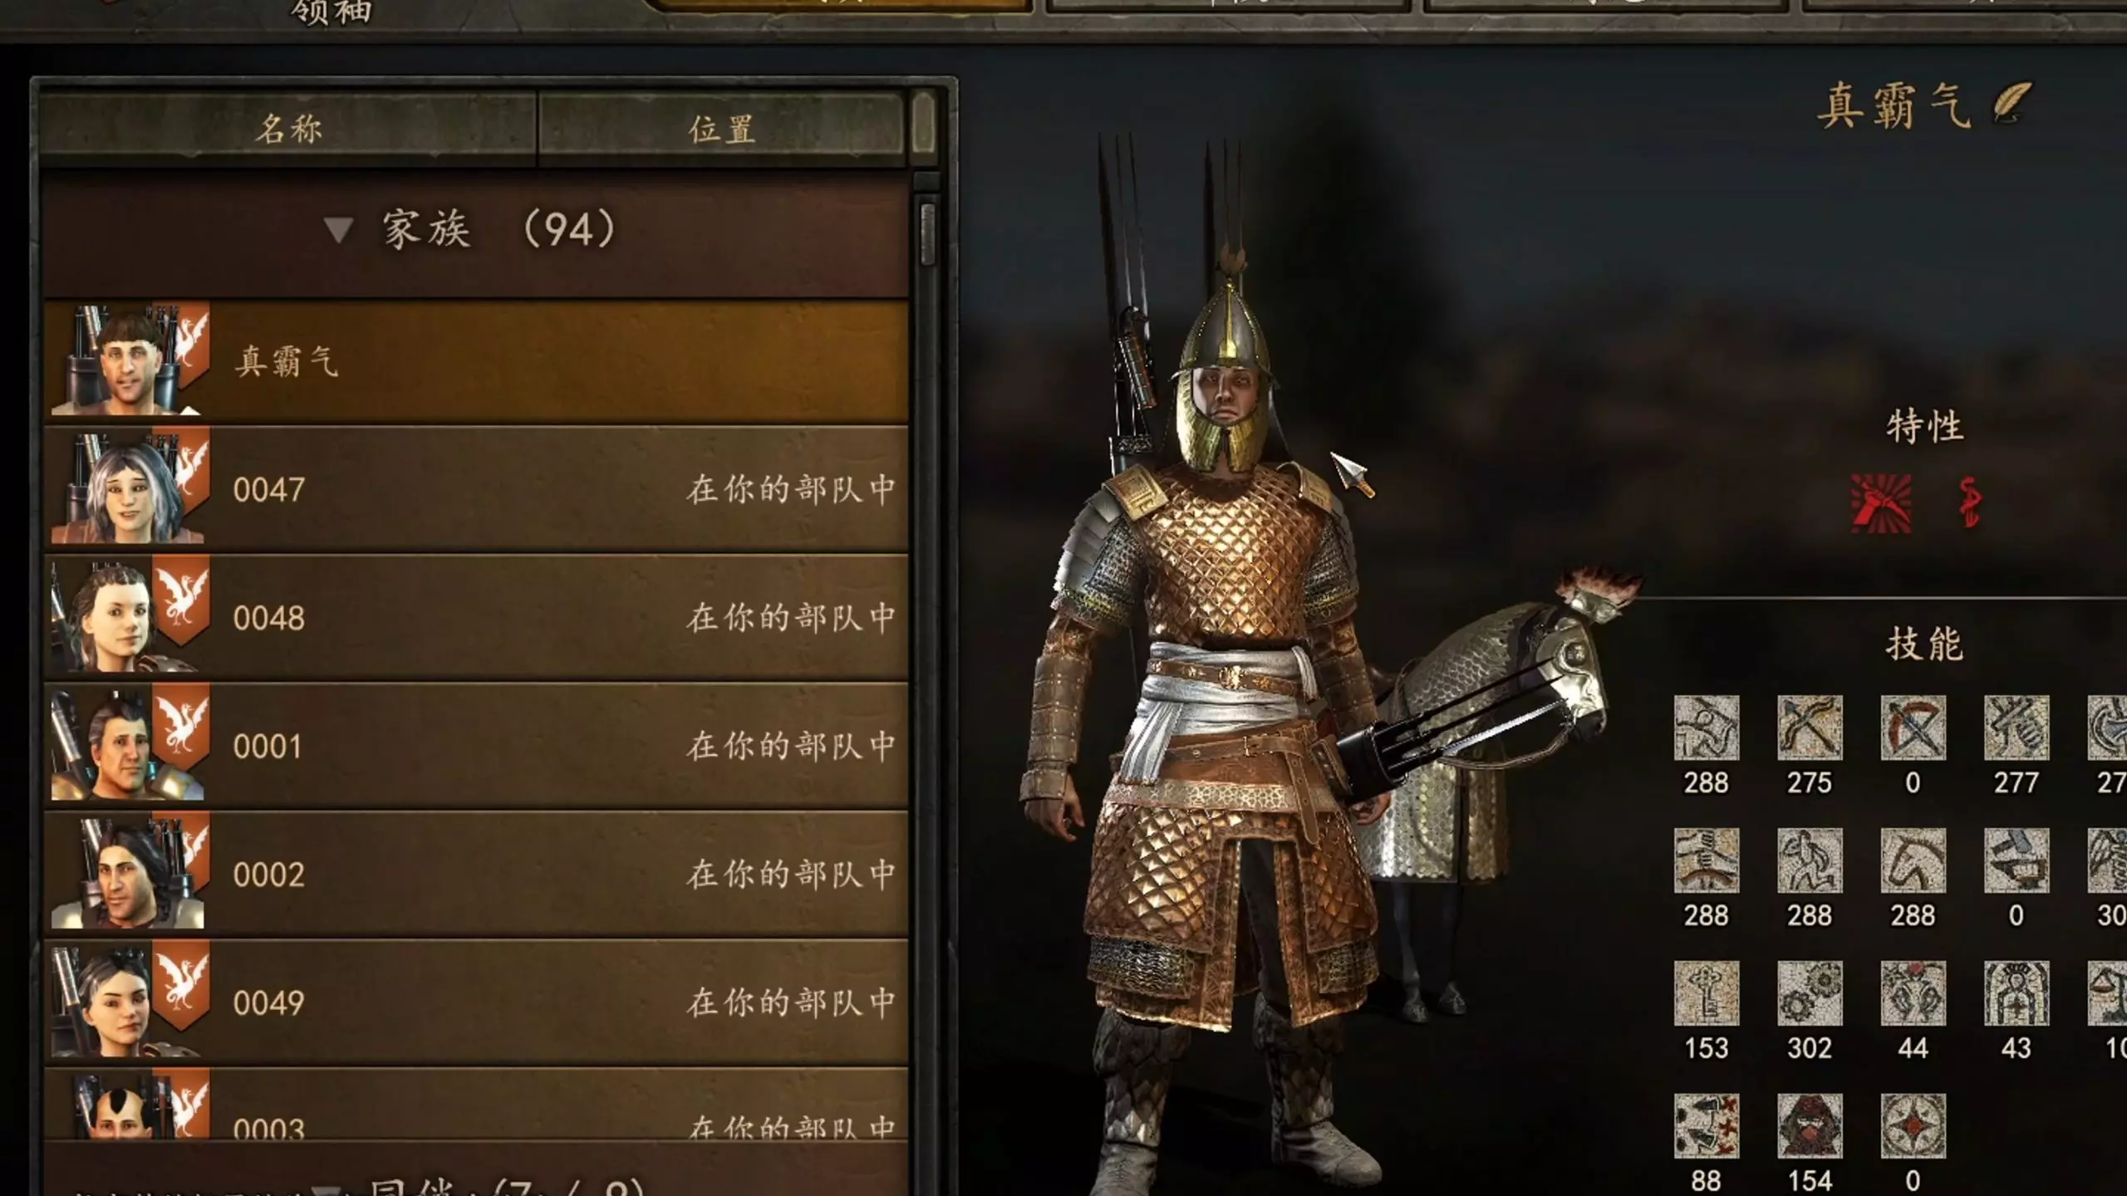The width and height of the screenshot is (2127, 1196).
Task: Click the skill icon showing 88
Action: tap(1707, 1126)
